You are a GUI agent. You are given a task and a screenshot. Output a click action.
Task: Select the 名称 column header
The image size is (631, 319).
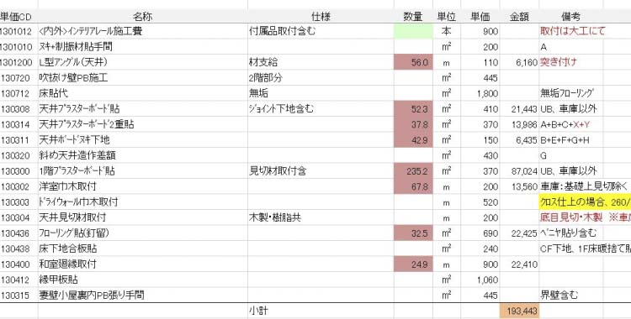click(x=143, y=17)
